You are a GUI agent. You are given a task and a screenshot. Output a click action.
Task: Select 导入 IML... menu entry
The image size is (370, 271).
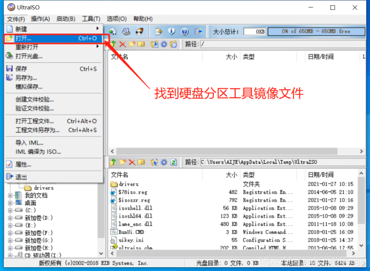point(53,142)
